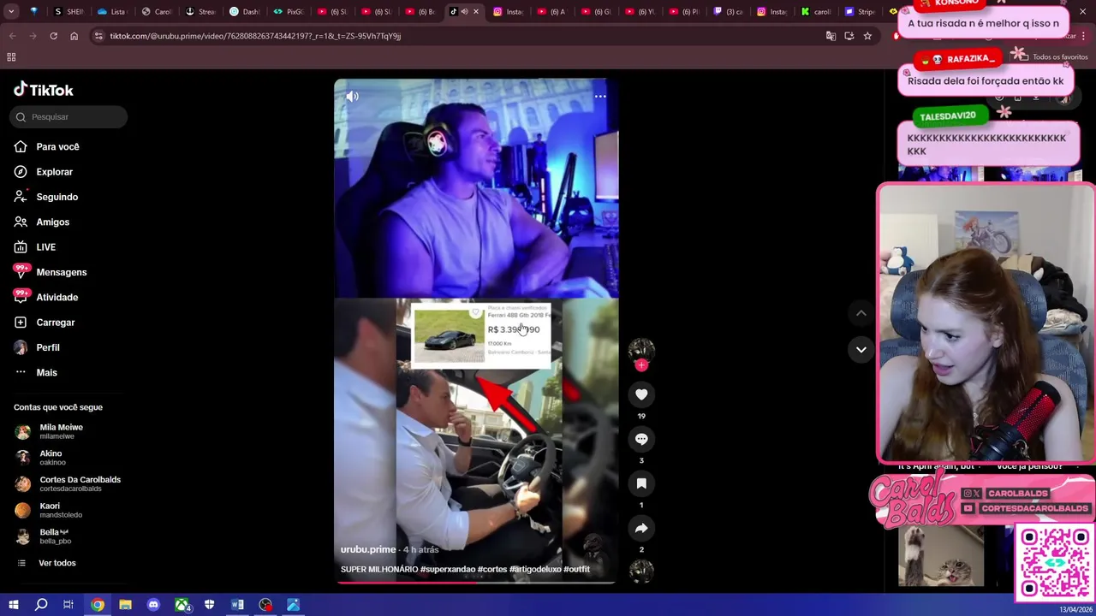Focus the Pesquisar search field

[x=69, y=116]
